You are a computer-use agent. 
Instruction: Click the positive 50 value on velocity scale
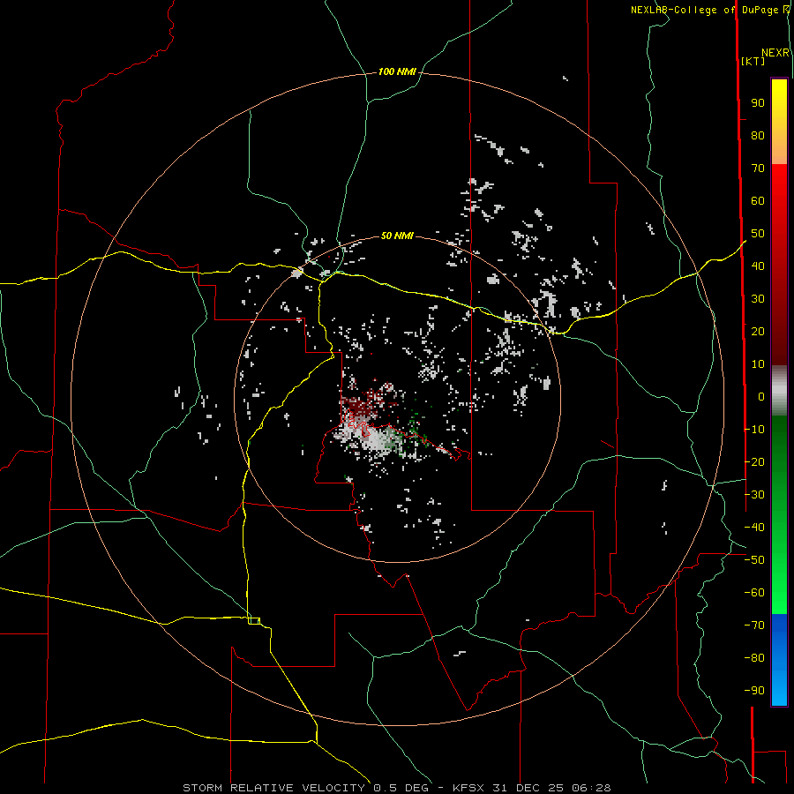758,234
